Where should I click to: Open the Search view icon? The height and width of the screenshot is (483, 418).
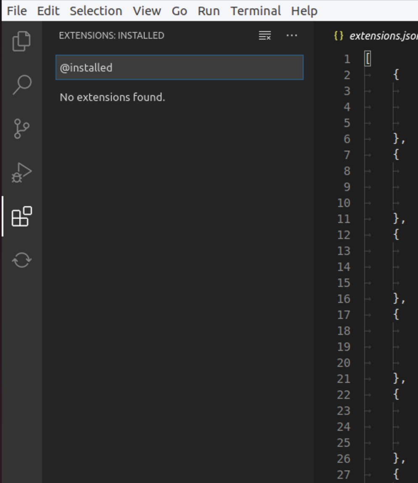(21, 85)
